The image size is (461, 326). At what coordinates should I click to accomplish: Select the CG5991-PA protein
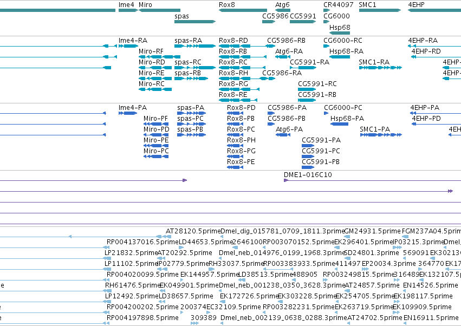click(x=308, y=146)
